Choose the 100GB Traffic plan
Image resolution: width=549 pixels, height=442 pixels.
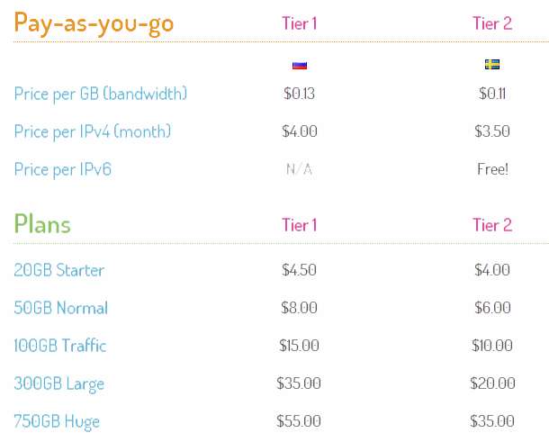[x=60, y=346]
